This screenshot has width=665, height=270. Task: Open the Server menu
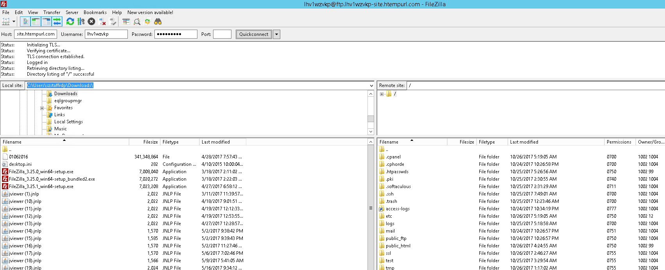[72, 12]
